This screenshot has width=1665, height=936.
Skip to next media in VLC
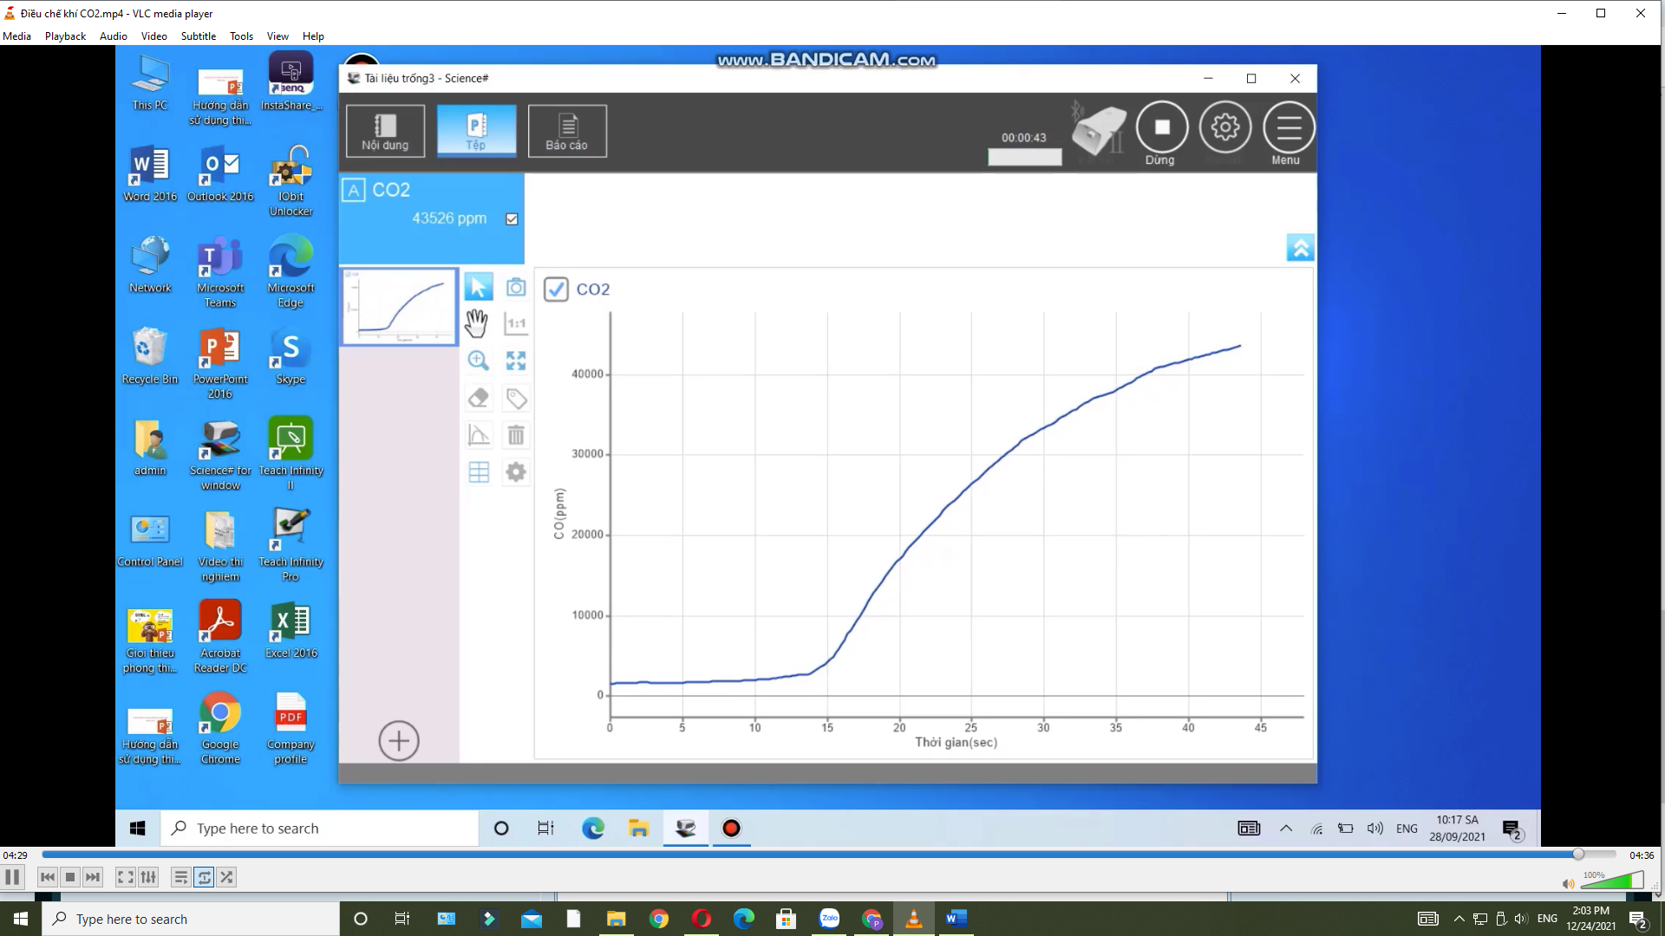(93, 877)
